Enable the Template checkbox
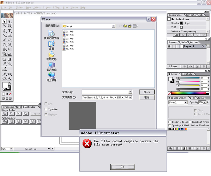Screen dimensions: 211x176 pyautogui.click(x=46, y=109)
